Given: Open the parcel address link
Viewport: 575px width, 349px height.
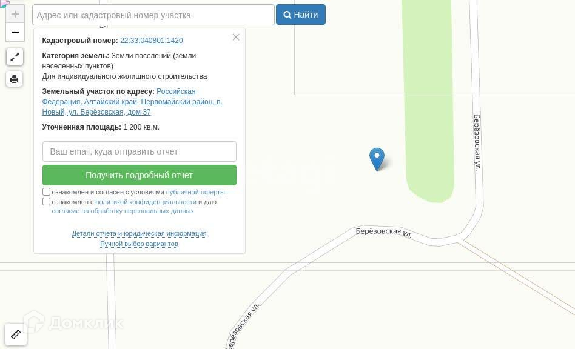Looking at the screenshot, I should pyautogui.click(x=132, y=102).
